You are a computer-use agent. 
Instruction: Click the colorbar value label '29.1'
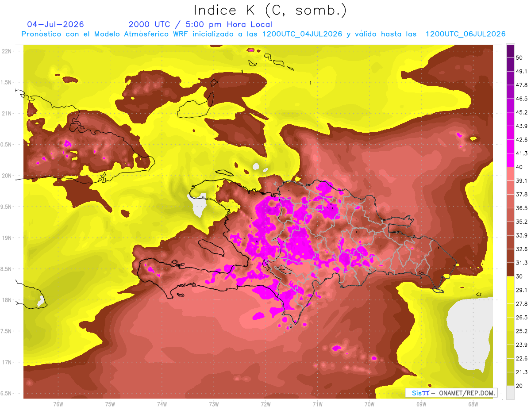tap(522, 290)
